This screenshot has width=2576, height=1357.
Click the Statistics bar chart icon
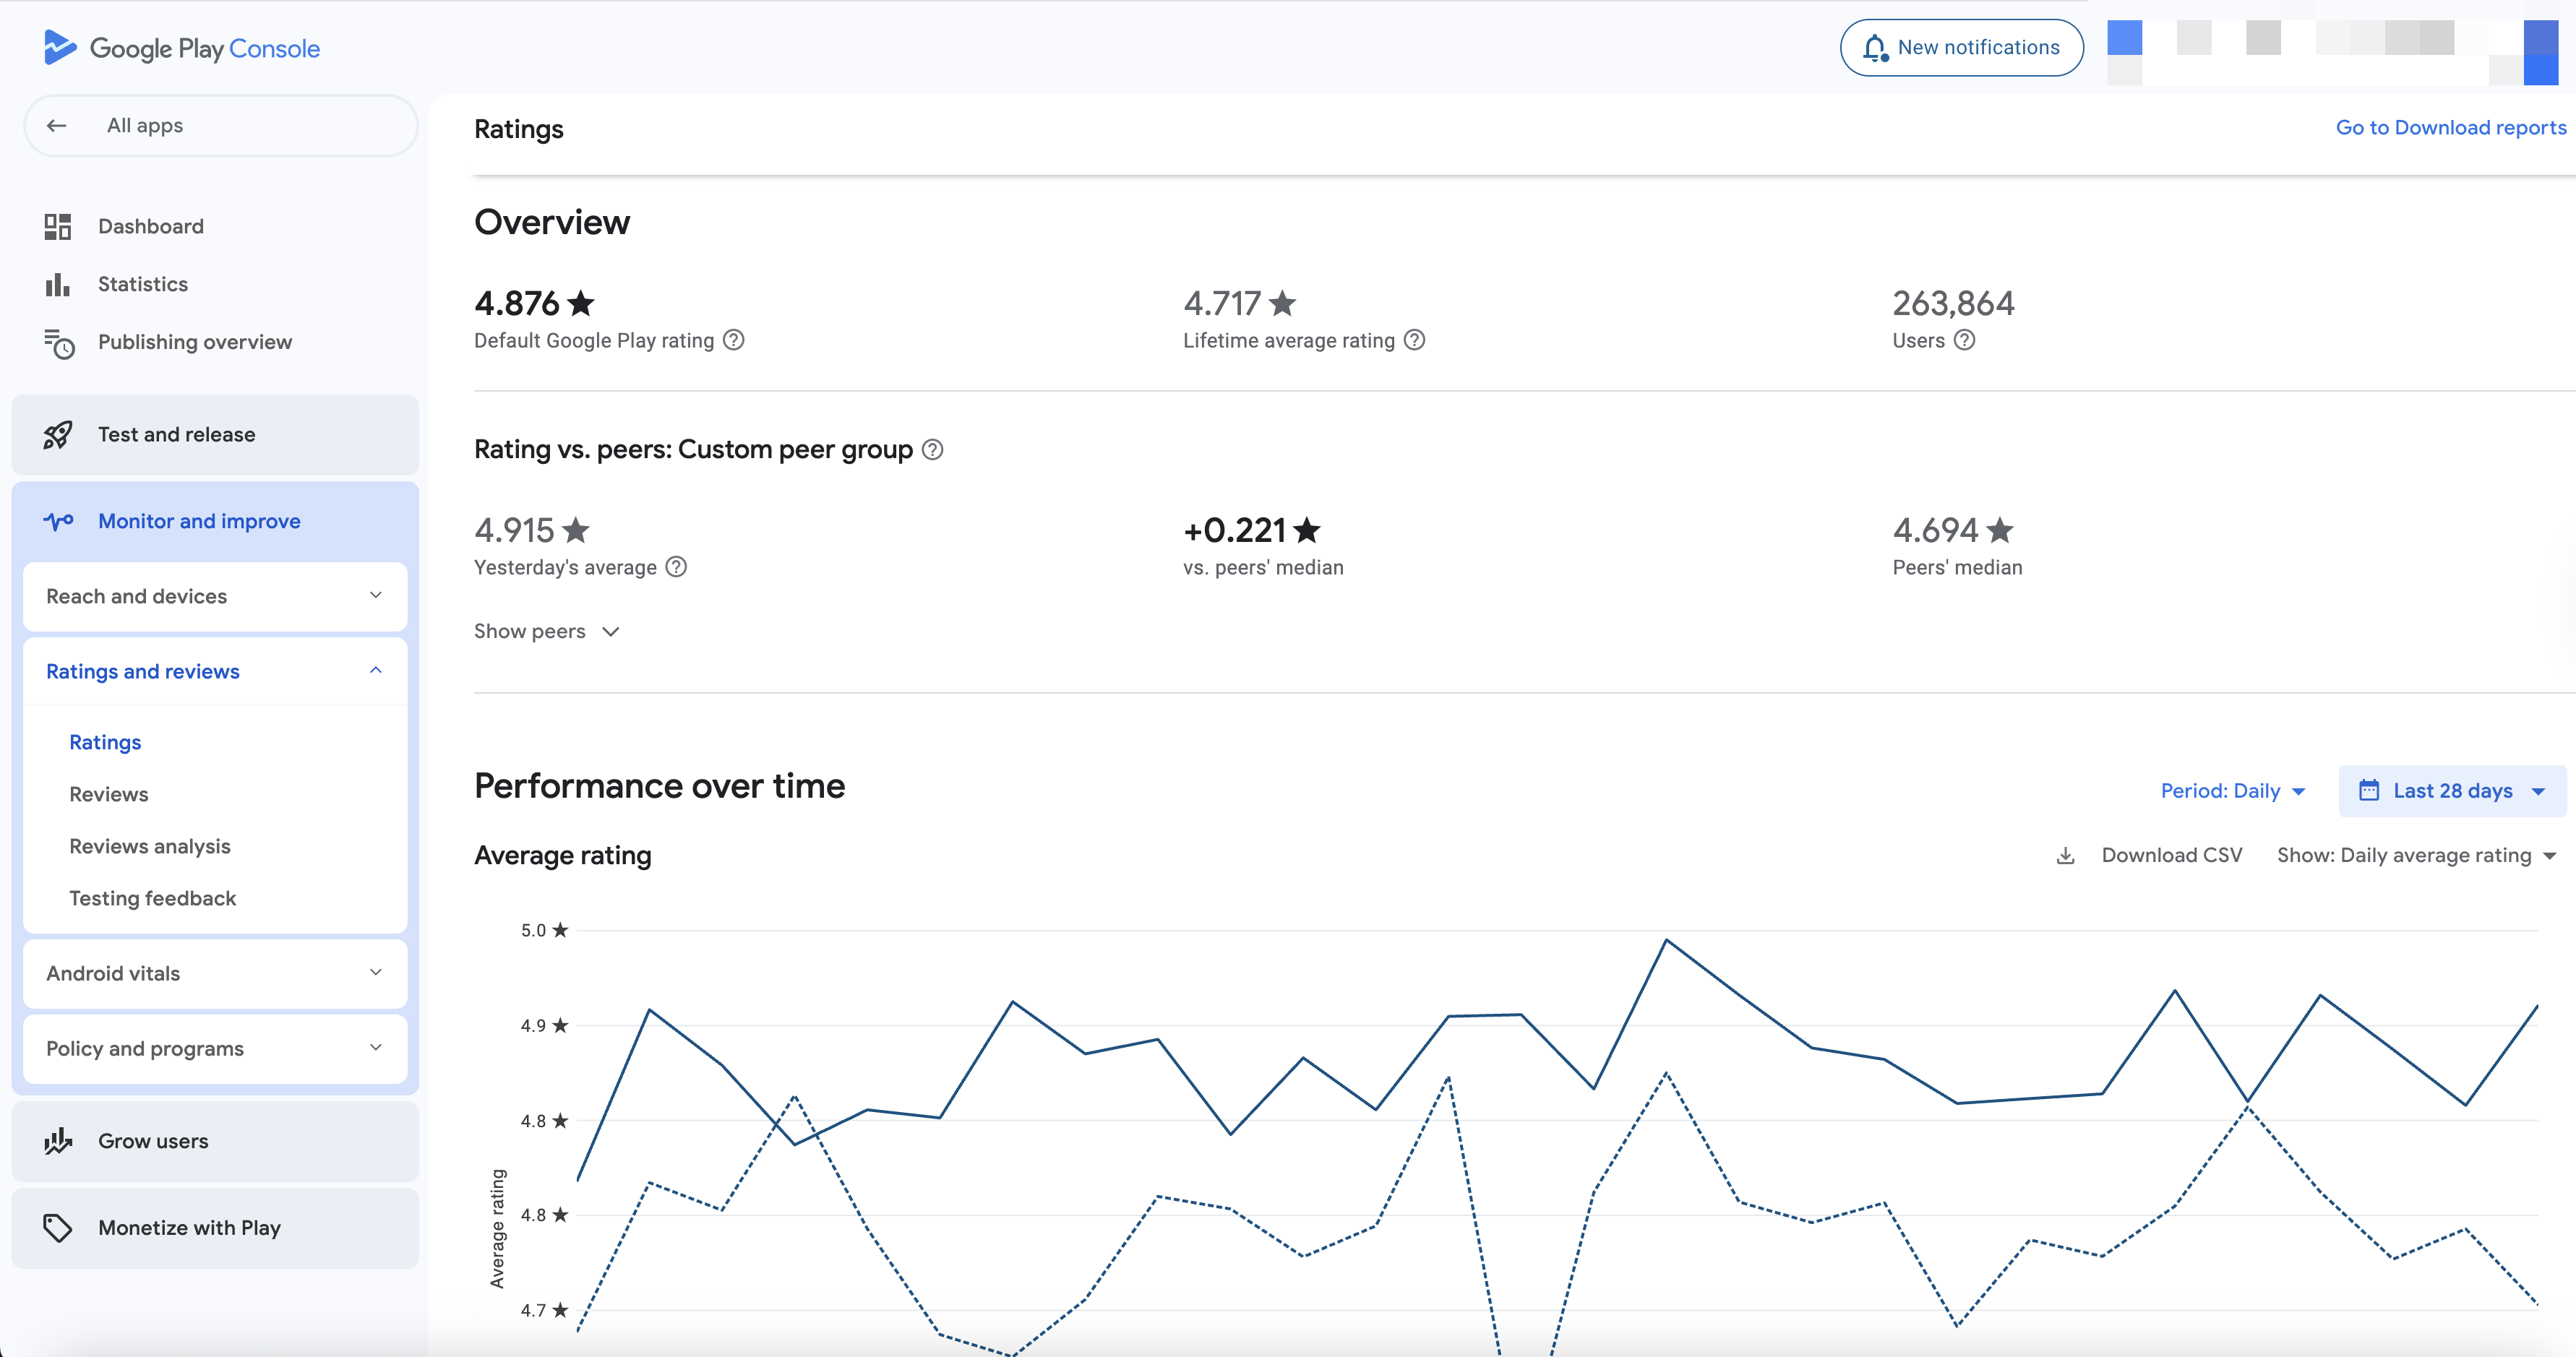tap(58, 285)
